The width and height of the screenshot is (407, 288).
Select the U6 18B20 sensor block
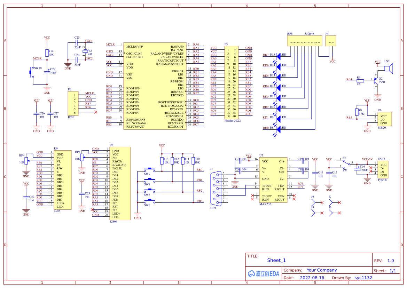tap(384, 119)
